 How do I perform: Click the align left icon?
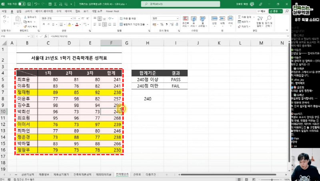point(95,24)
